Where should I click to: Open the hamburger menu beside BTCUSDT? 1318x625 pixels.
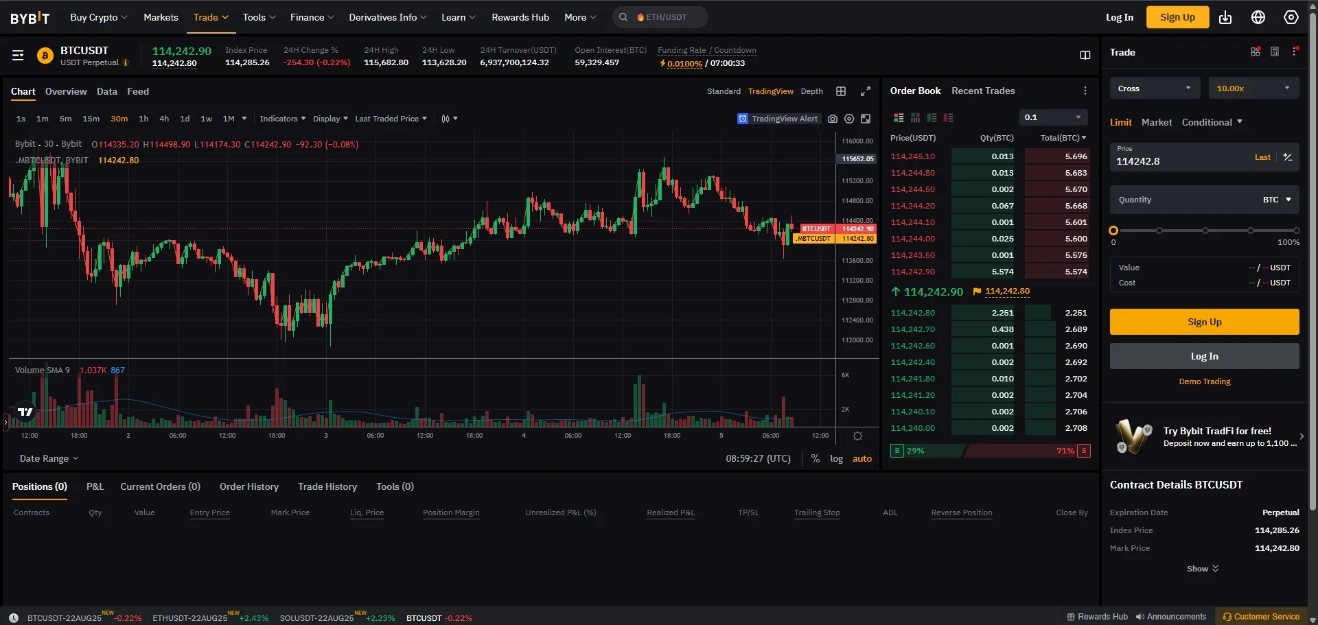18,55
